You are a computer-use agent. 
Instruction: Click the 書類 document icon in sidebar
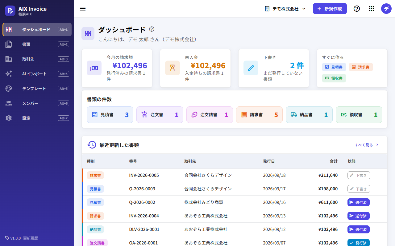[9, 44]
